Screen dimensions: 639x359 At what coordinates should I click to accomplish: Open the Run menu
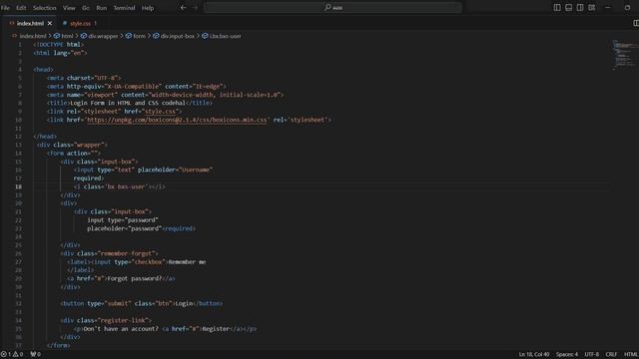(x=101, y=8)
